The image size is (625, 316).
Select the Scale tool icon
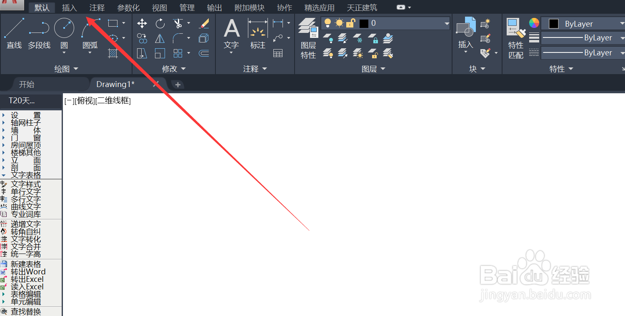160,53
